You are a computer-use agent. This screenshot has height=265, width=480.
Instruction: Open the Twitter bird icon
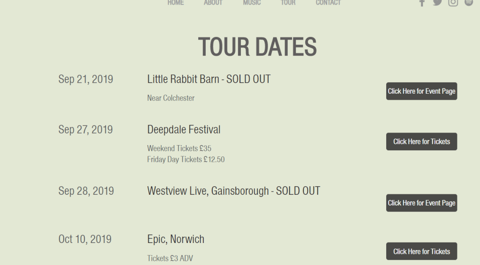pos(437,2)
